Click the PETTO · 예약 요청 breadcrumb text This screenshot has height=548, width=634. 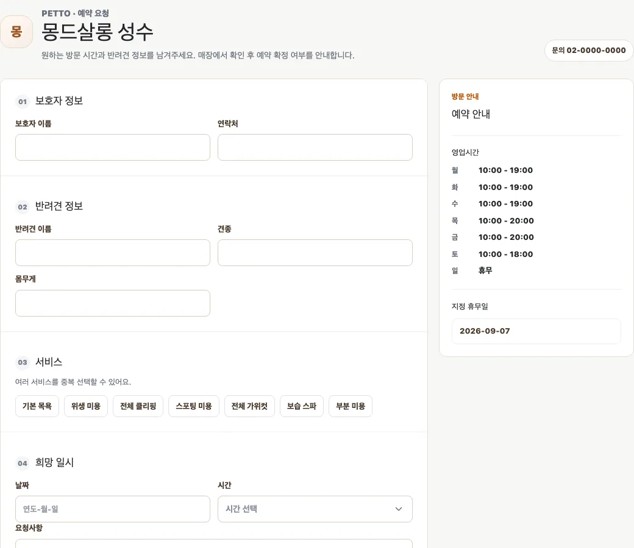coord(75,13)
